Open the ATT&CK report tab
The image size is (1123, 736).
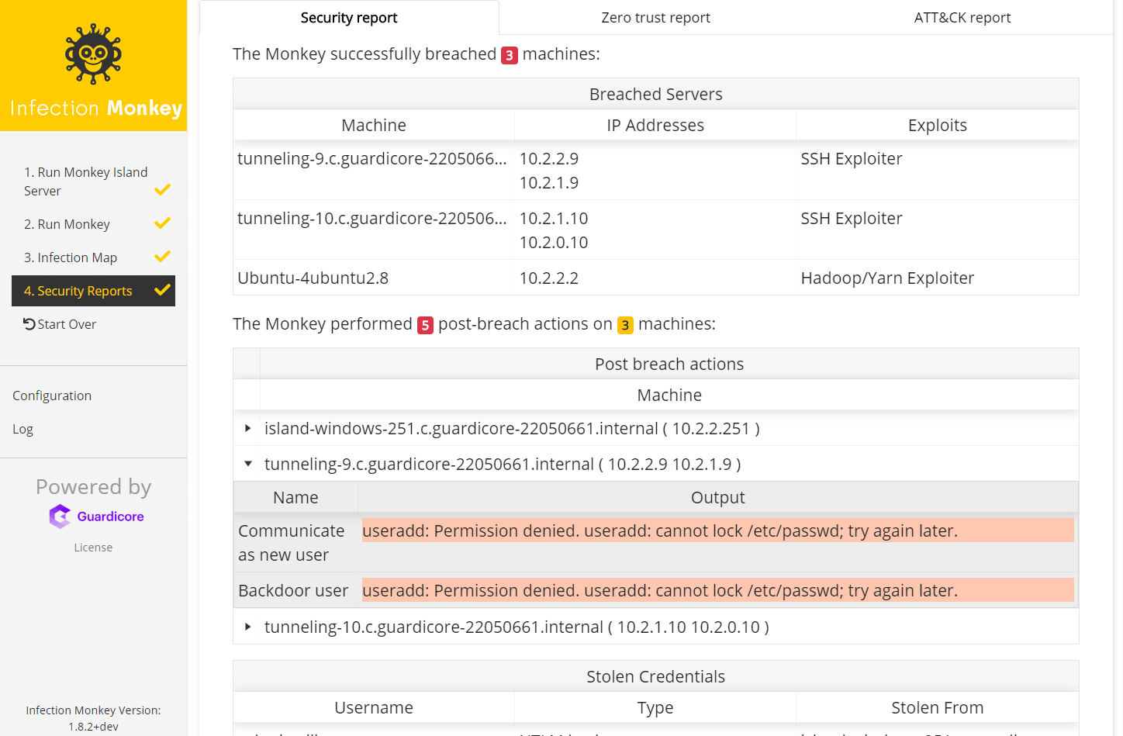[962, 18]
